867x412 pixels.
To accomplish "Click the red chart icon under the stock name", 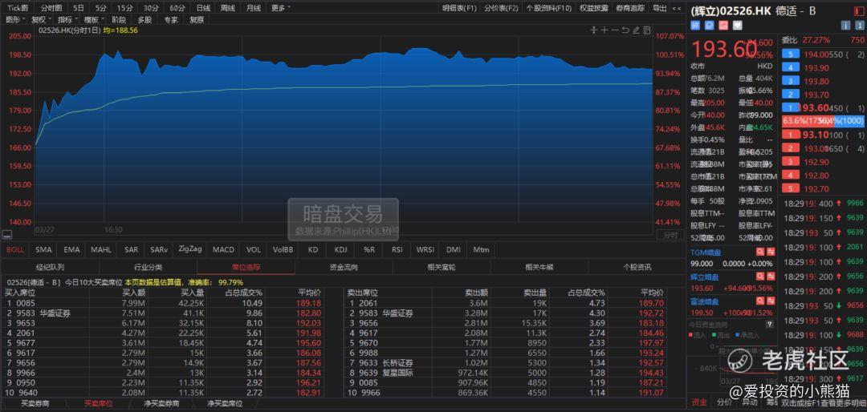I will click(722, 25).
